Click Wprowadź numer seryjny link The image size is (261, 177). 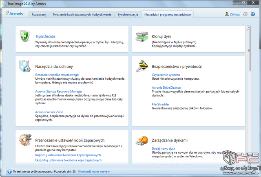coord(94,172)
